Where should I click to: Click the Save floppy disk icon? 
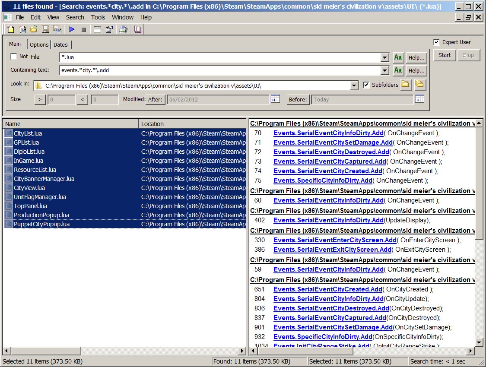(45, 29)
